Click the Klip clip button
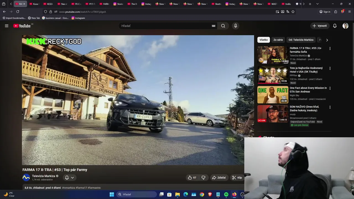This screenshot has width=354, height=199. click(x=237, y=178)
